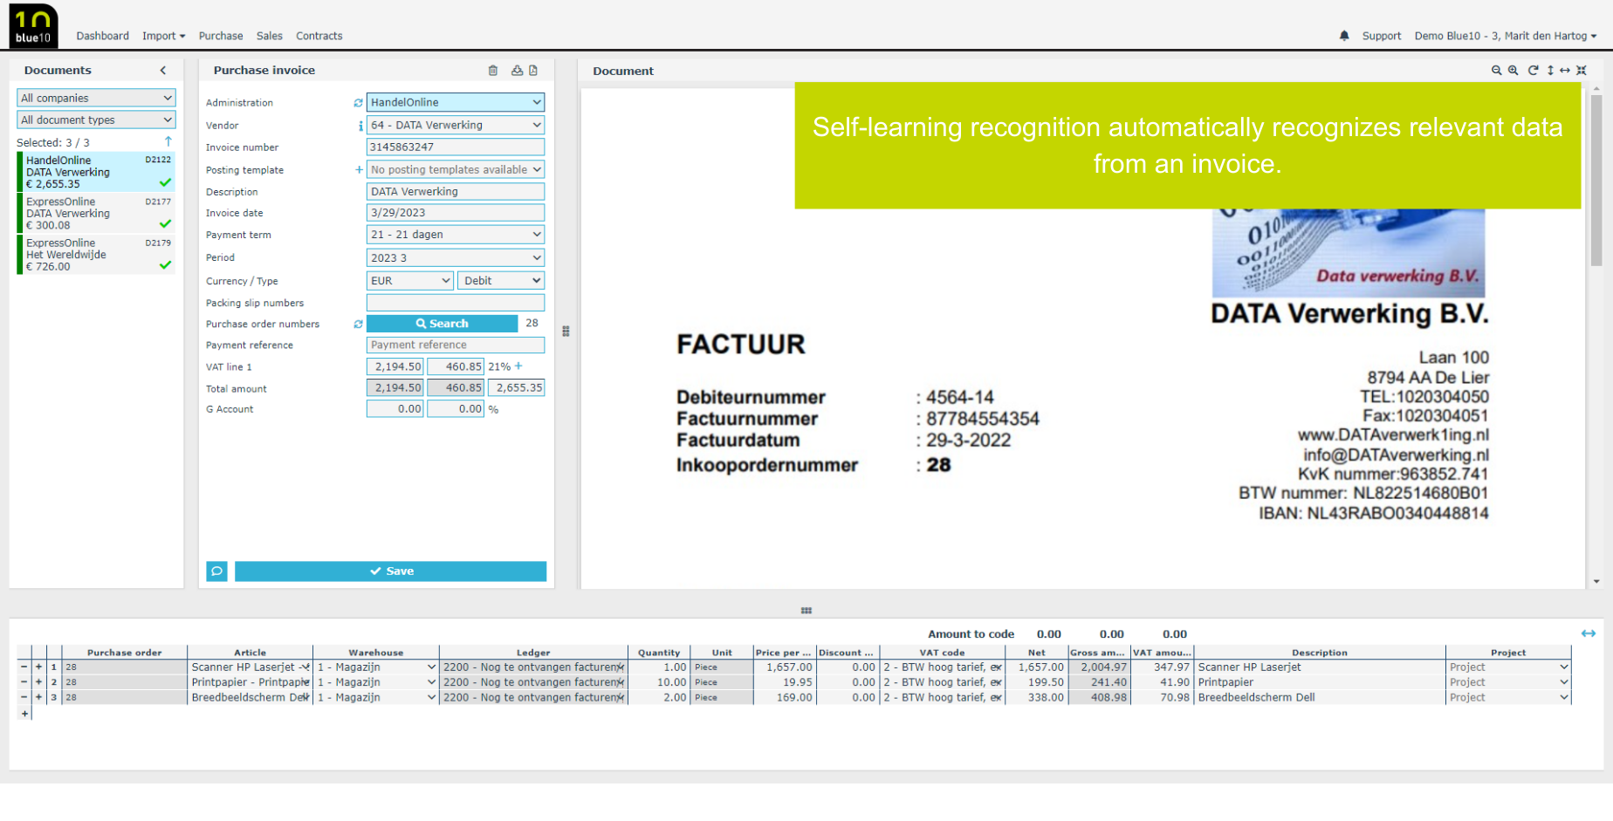Screen dimensions: 1613x821
Task: Open the notifications bell
Action: click(1344, 36)
